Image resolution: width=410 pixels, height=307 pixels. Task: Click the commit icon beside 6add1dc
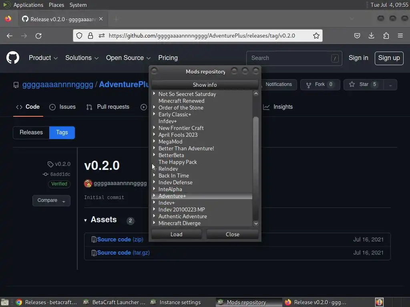tap(46, 174)
